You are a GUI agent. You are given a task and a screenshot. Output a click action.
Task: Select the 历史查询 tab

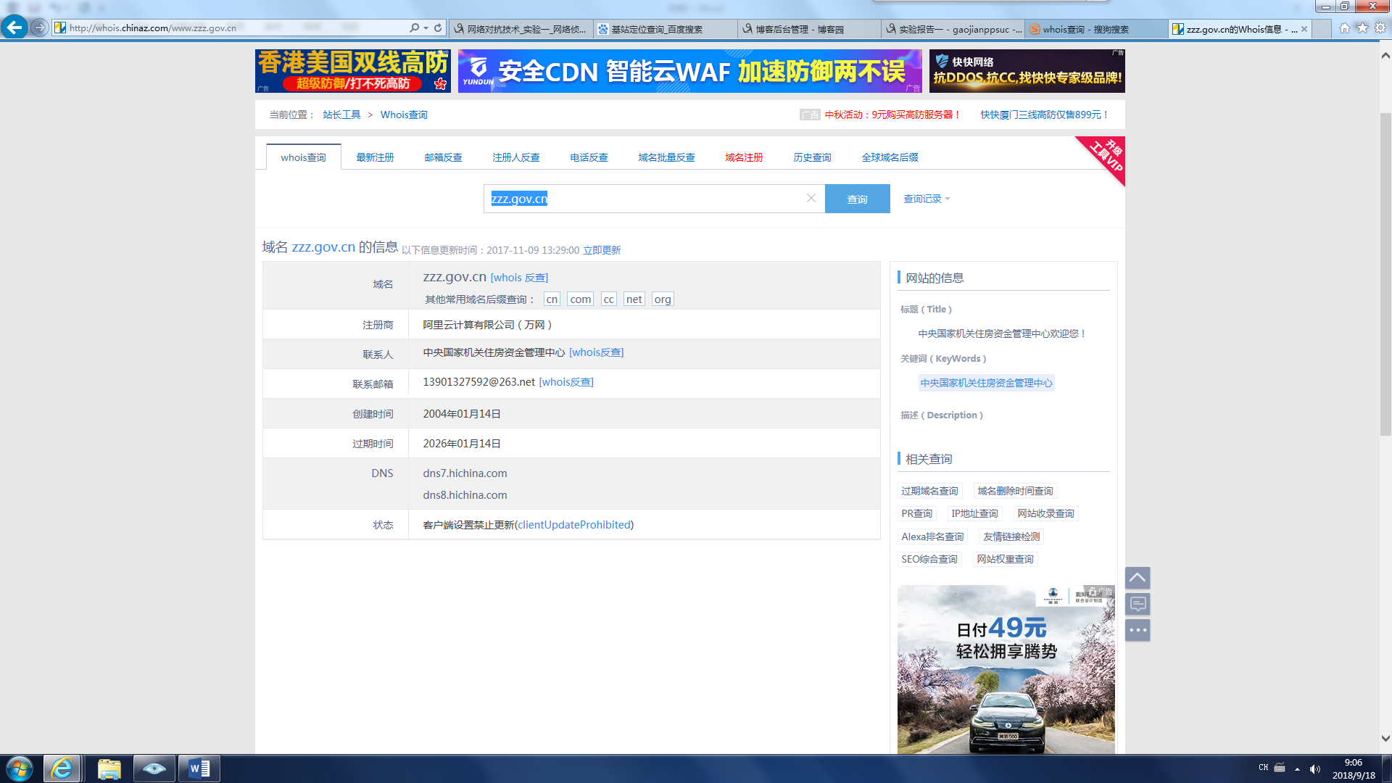812,157
